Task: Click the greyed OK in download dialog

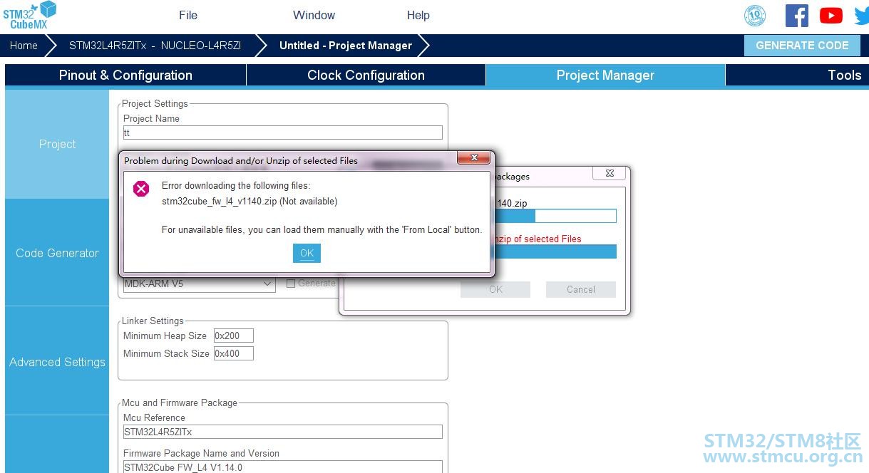Action: coord(495,289)
